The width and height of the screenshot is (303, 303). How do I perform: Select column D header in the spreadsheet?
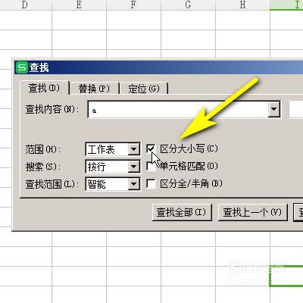pos(25,5)
